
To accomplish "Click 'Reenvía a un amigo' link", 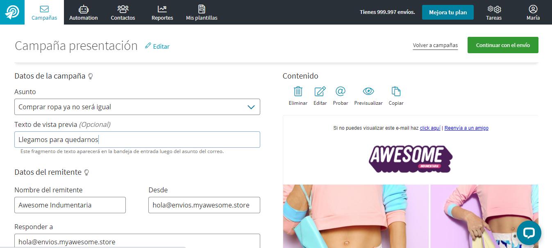I will 466,128.
